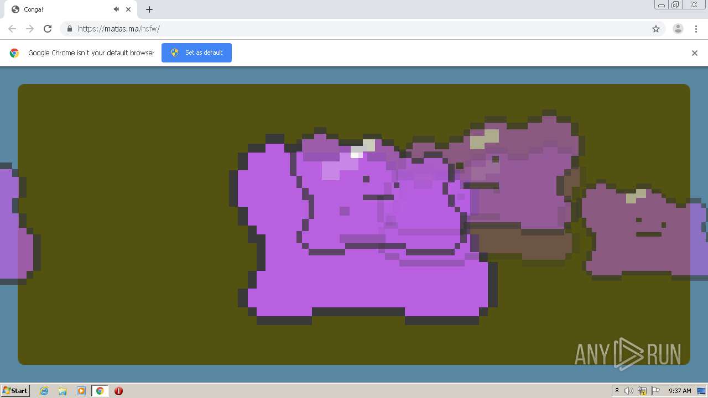Restore down the Chrome window
The height and width of the screenshot is (398, 708).
[675, 5]
